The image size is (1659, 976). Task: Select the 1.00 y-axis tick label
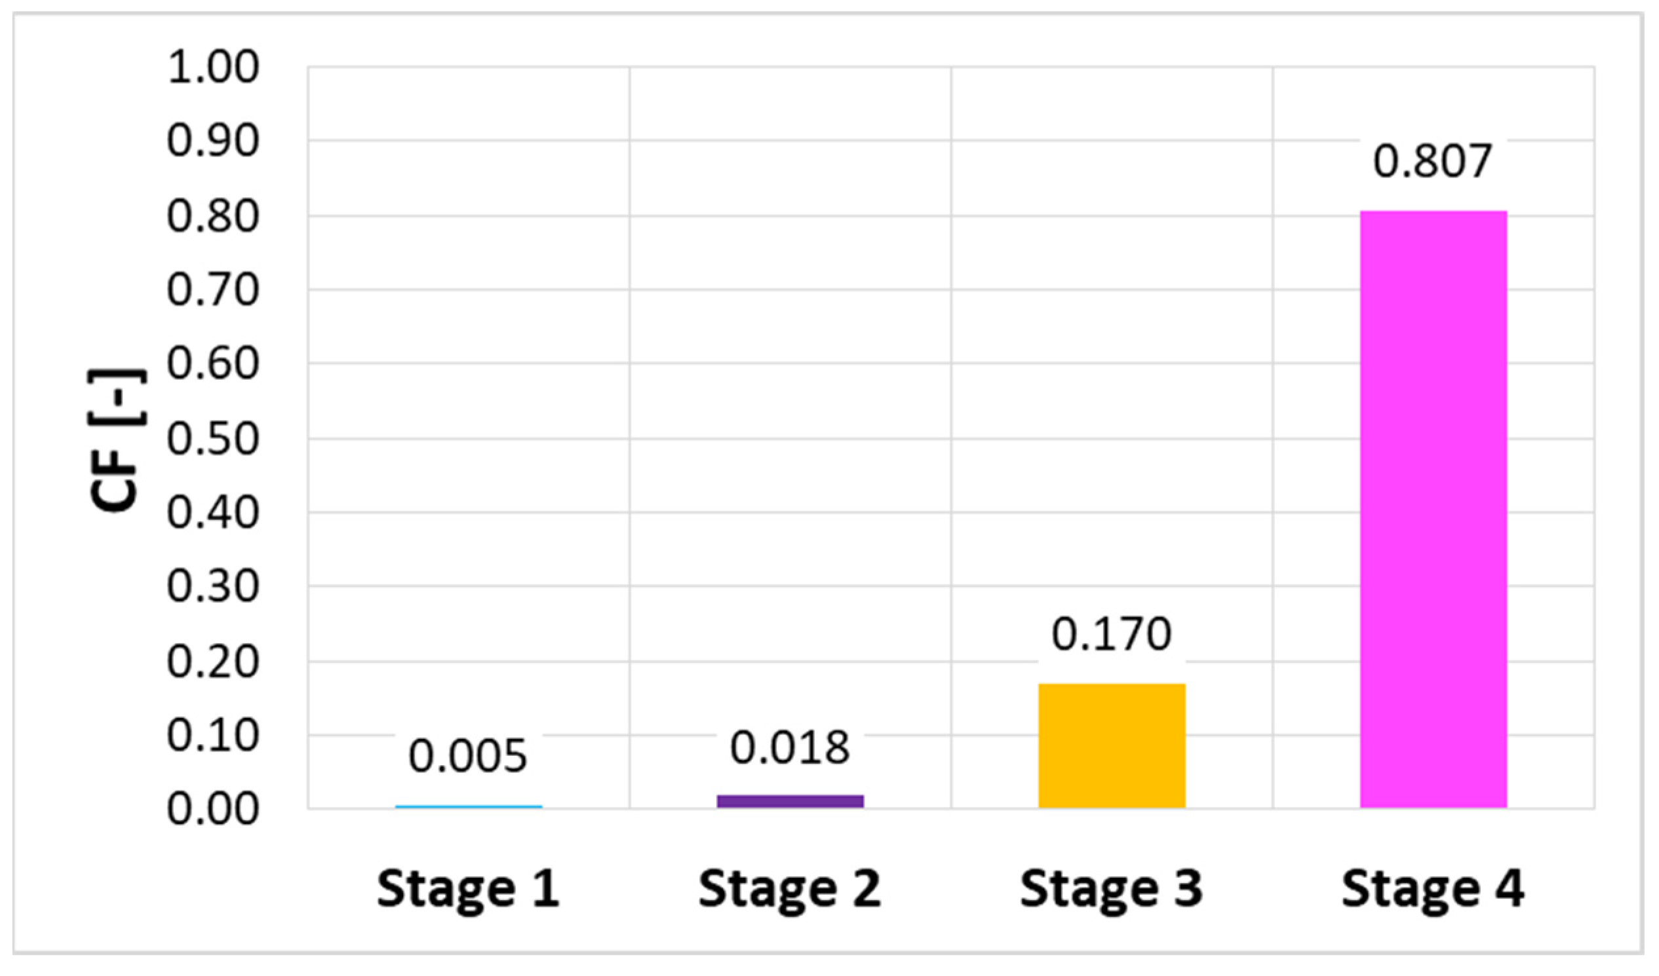[x=213, y=67]
